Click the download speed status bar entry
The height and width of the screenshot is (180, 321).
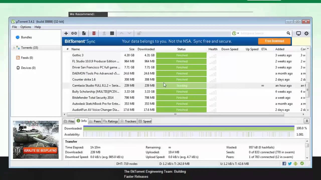(x=174, y=164)
